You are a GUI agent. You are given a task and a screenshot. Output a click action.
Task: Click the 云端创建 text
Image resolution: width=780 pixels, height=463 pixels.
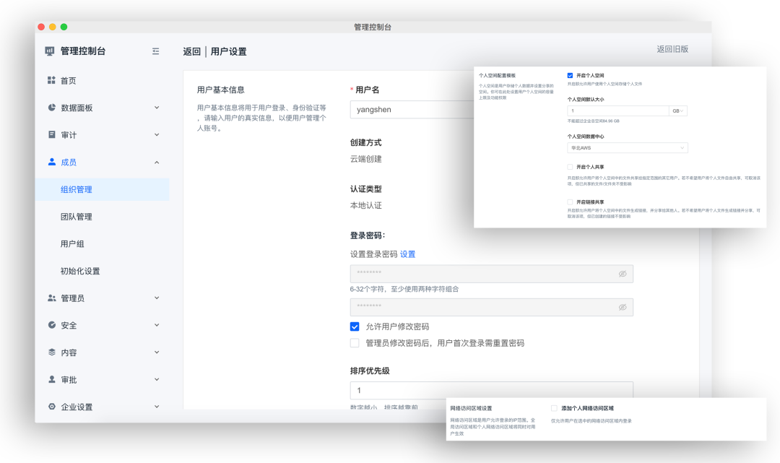[x=365, y=159]
